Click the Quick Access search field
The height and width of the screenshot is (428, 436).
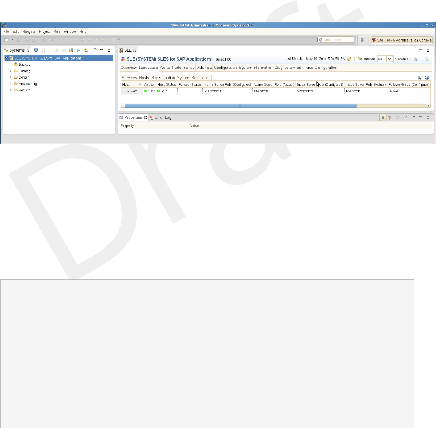coord(336,40)
